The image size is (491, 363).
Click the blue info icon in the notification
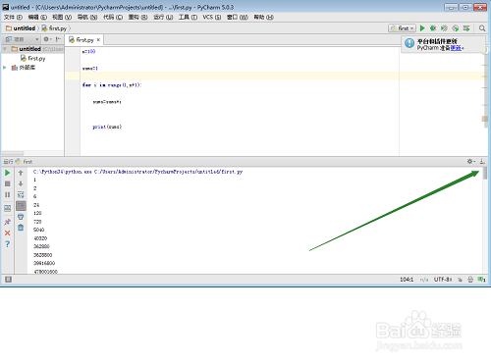(409, 43)
